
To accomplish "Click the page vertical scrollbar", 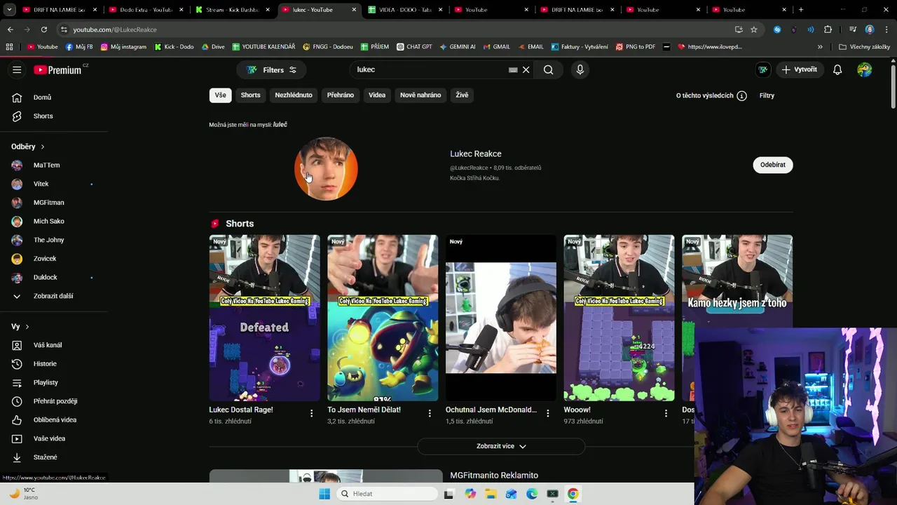I will pyautogui.click(x=893, y=86).
